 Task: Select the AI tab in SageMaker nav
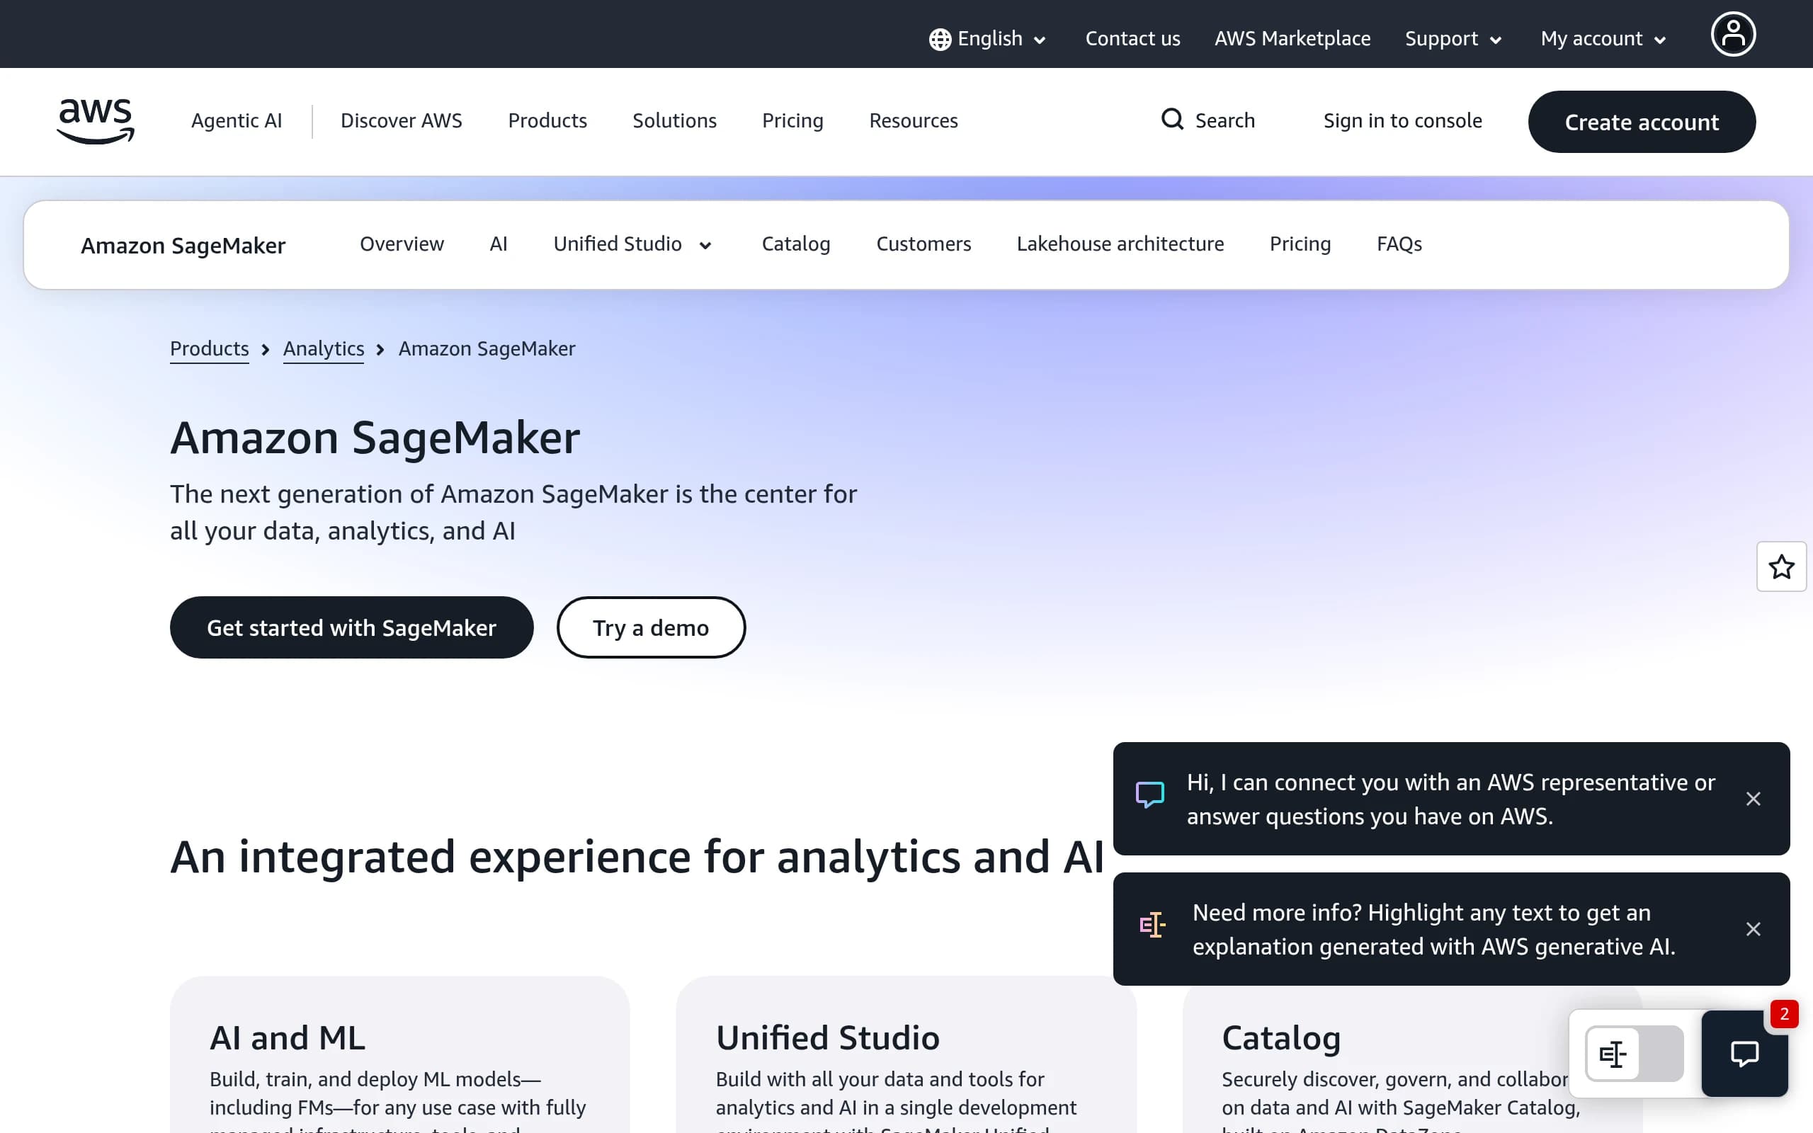pos(498,244)
